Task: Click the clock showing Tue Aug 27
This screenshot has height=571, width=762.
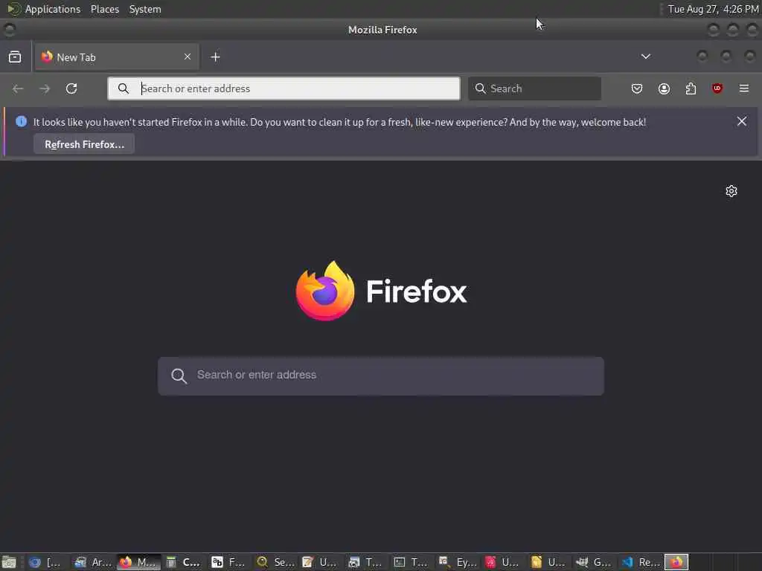Action: point(713,9)
